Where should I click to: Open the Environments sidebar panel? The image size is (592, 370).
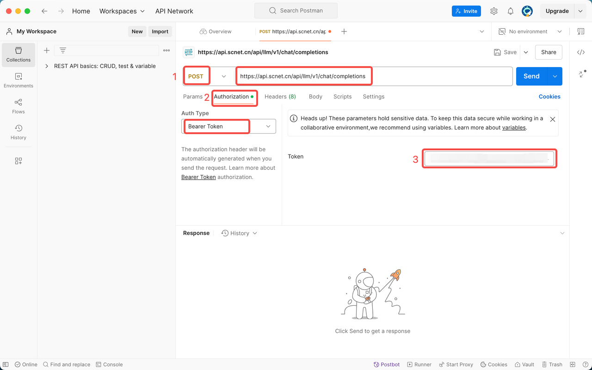[18, 80]
